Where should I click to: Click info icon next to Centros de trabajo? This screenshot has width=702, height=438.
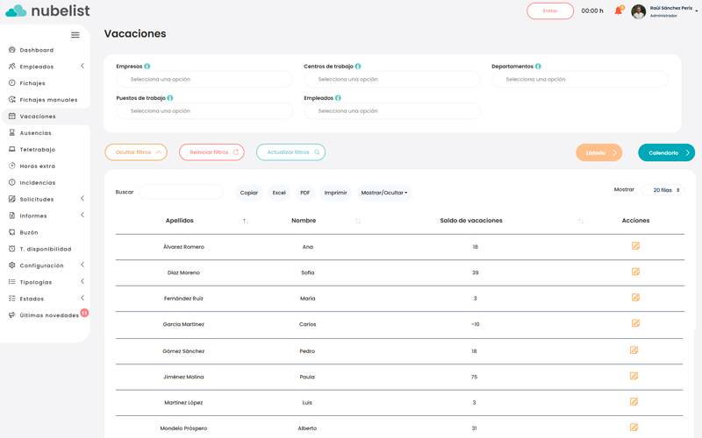358,67
